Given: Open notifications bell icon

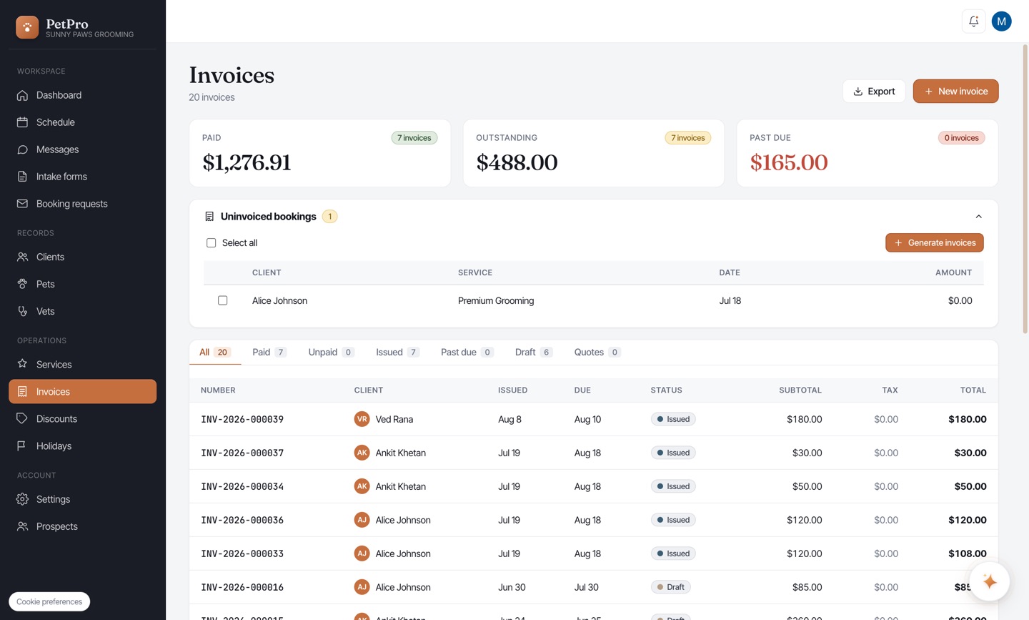Looking at the screenshot, I should pos(973,21).
